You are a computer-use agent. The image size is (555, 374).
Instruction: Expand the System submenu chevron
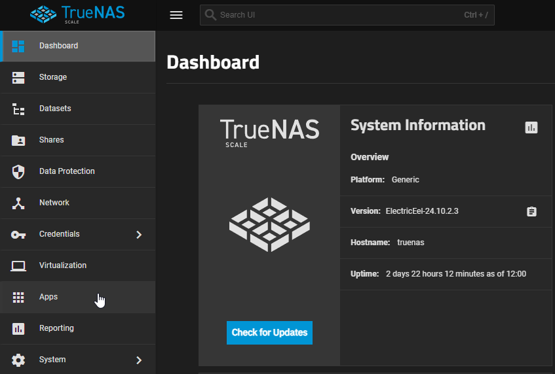(139, 360)
